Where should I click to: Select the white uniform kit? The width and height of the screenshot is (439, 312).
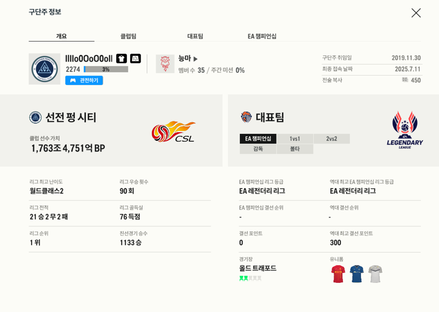[375, 274]
